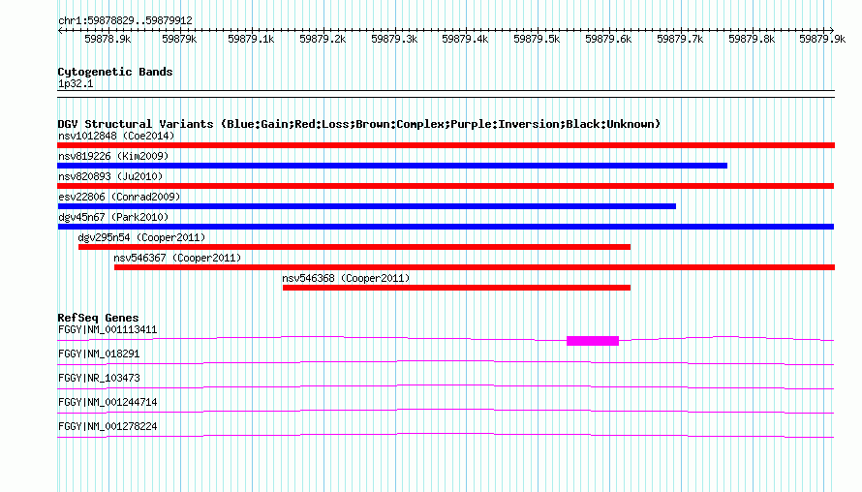
Task: Click the DGV Structural Variants track title
Action: (359, 124)
